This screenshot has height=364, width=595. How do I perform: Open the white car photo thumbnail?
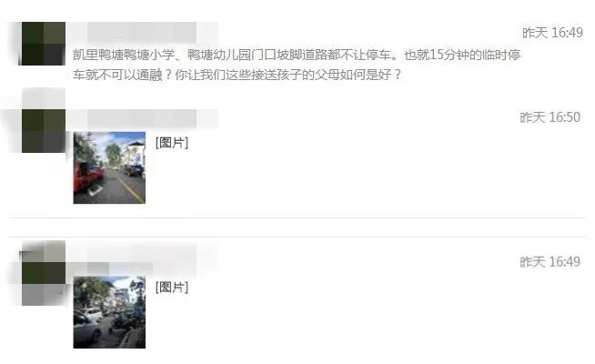pos(109,312)
